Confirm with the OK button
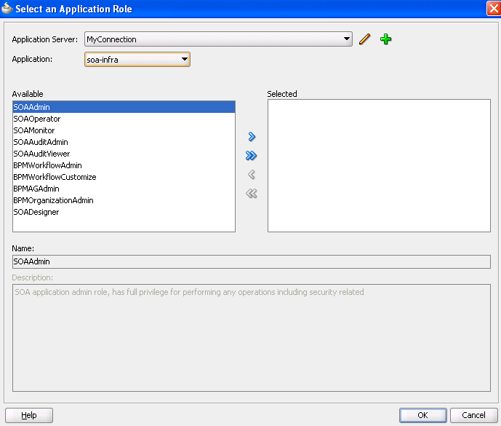 pyautogui.click(x=422, y=415)
